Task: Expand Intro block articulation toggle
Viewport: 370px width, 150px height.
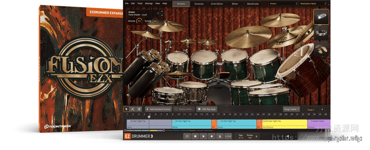Action: click(x=129, y=121)
